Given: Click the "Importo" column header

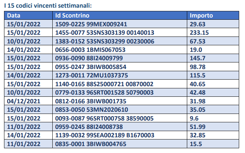Looking at the screenshot, I should tap(201, 16).
